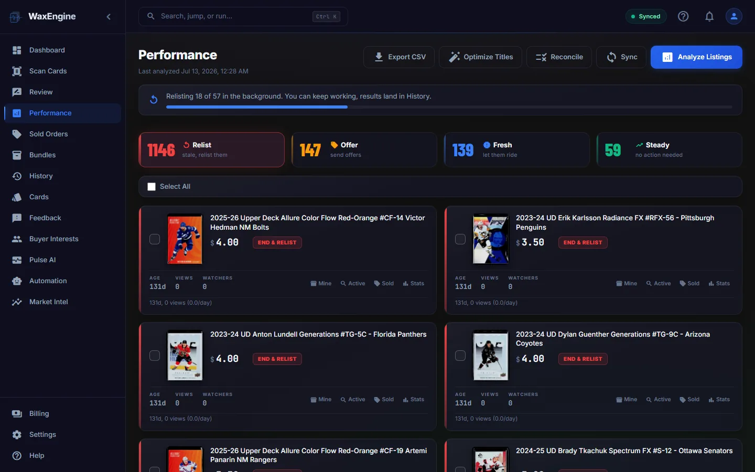The width and height of the screenshot is (755, 472).
Task: Focus the Search, jump, or run field
Action: [x=243, y=16]
